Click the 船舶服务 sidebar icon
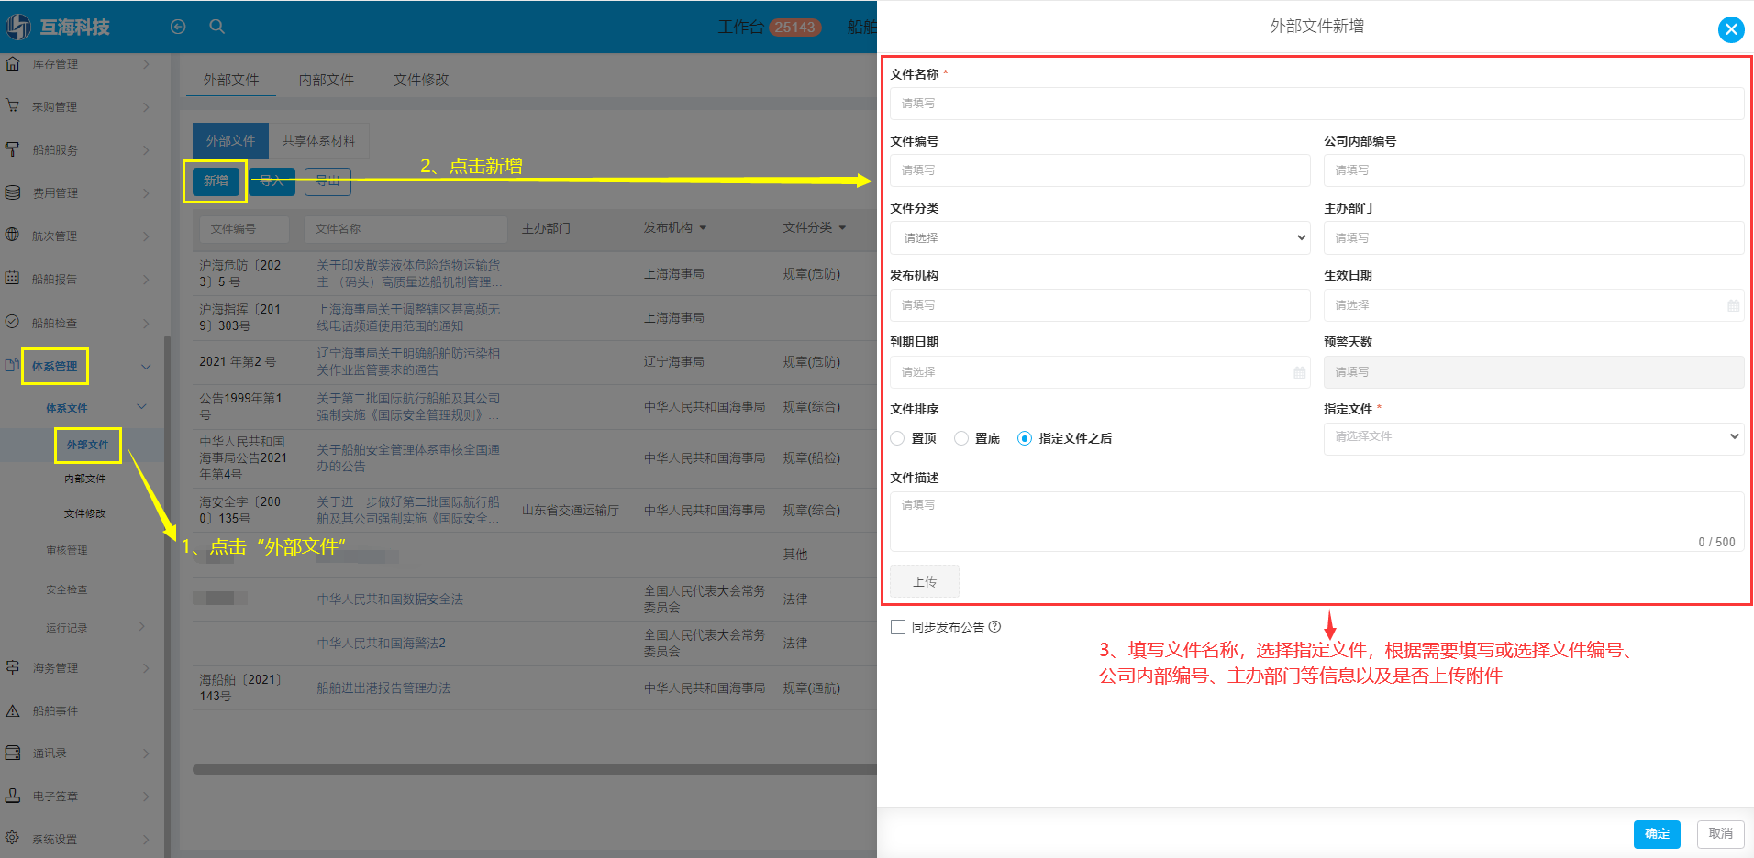 click(x=13, y=149)
